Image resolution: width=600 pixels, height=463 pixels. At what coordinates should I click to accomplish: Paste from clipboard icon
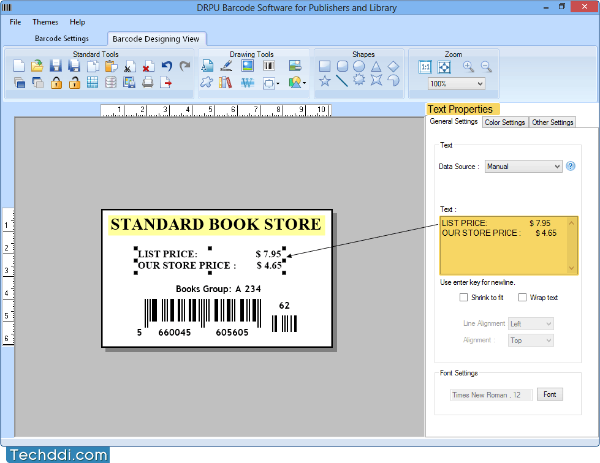111,66
